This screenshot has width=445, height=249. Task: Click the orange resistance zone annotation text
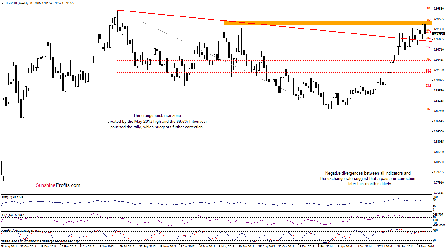point(157,121)
